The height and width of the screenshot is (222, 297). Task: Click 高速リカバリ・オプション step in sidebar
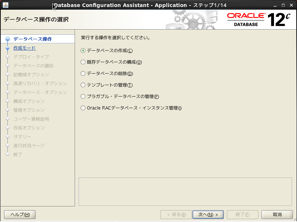[40, 84]
